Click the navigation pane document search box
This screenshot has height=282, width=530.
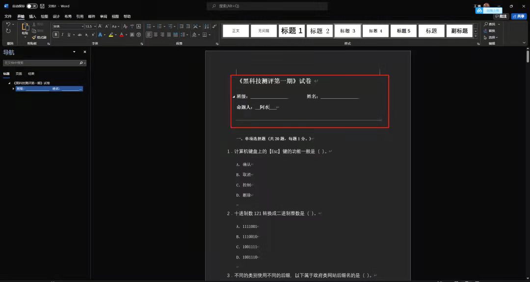click(41, 63)
